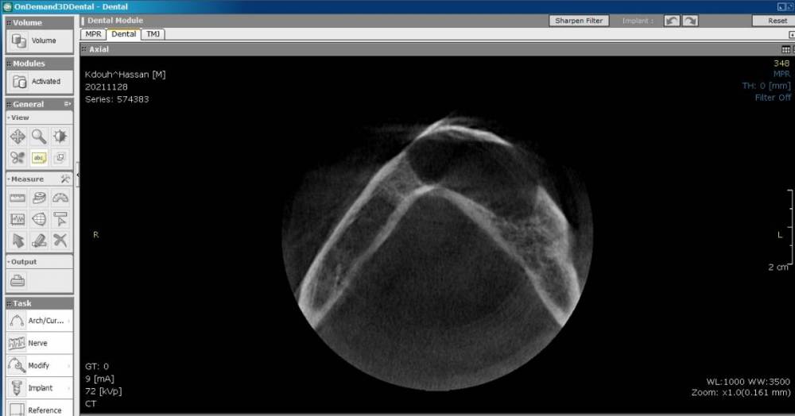Image resolution: width=795 pixels, height=416 pixels.
Task: Click the Nerve task button
Action: [x=38, y=343]
